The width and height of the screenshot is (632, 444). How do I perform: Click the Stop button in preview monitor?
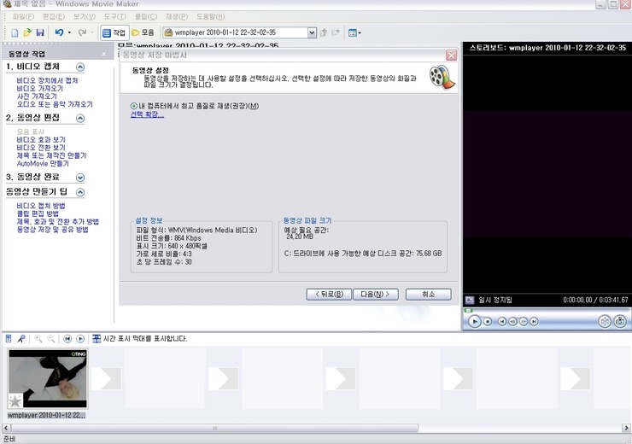(x=488, y=322)
